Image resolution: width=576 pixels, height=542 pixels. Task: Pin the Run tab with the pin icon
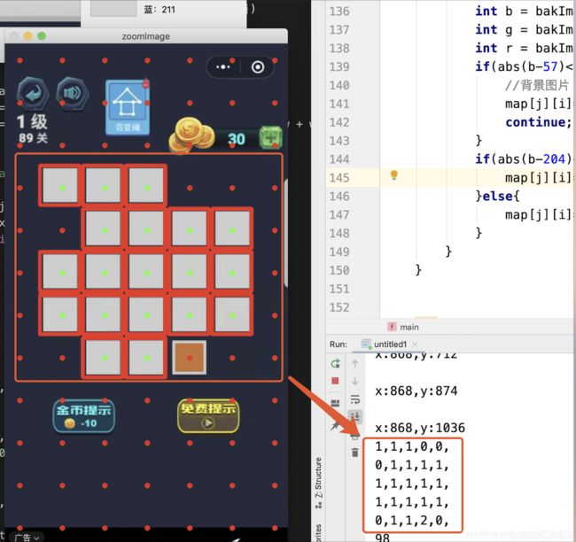(x=335, y=426)
